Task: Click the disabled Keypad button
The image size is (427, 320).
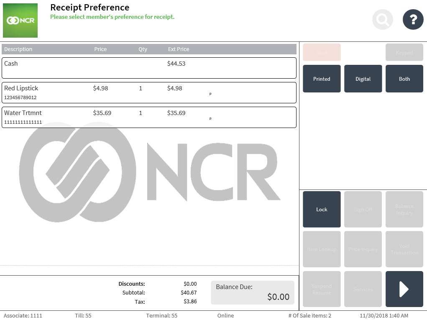Action: pyautogui.click(x=404, y=52)
